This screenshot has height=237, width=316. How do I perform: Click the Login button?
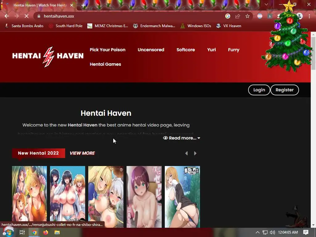coord(259,90)
